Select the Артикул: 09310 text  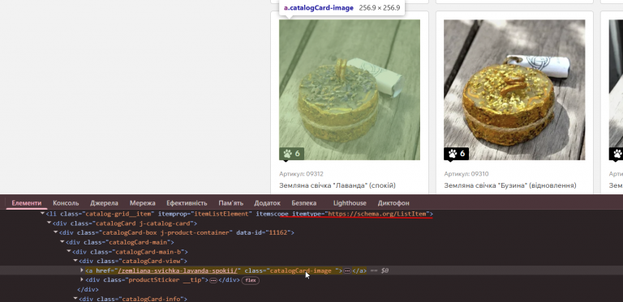click(x=466, y=173)
